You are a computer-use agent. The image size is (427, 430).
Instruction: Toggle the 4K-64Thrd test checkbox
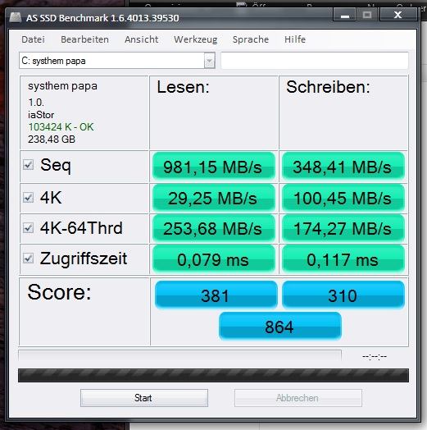[28, 228]
